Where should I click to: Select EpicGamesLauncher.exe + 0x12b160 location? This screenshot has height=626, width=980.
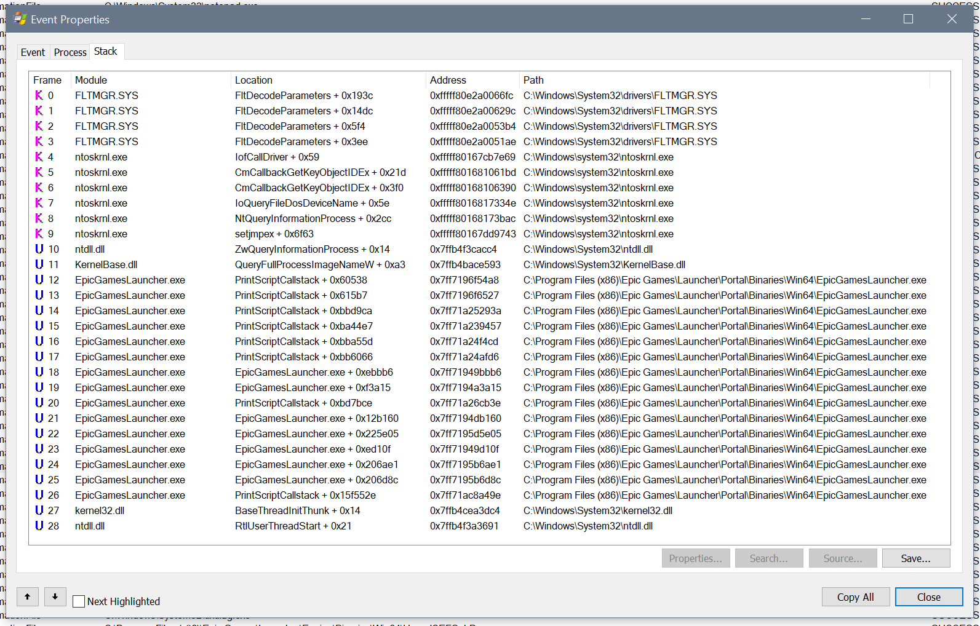tap(317, 418)
